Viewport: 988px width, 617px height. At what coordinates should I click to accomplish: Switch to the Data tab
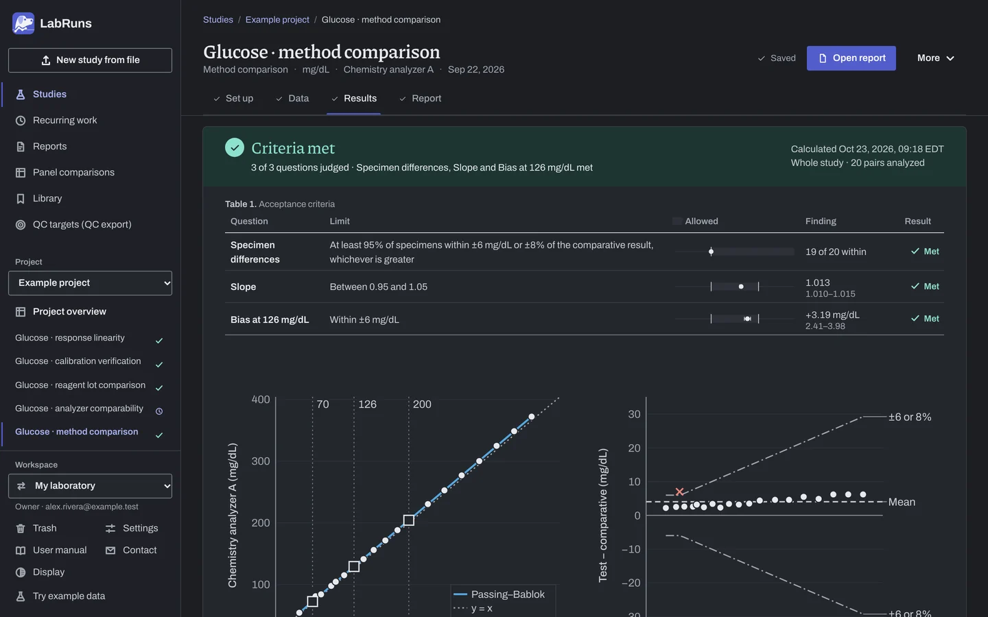[x=292, y=99]
